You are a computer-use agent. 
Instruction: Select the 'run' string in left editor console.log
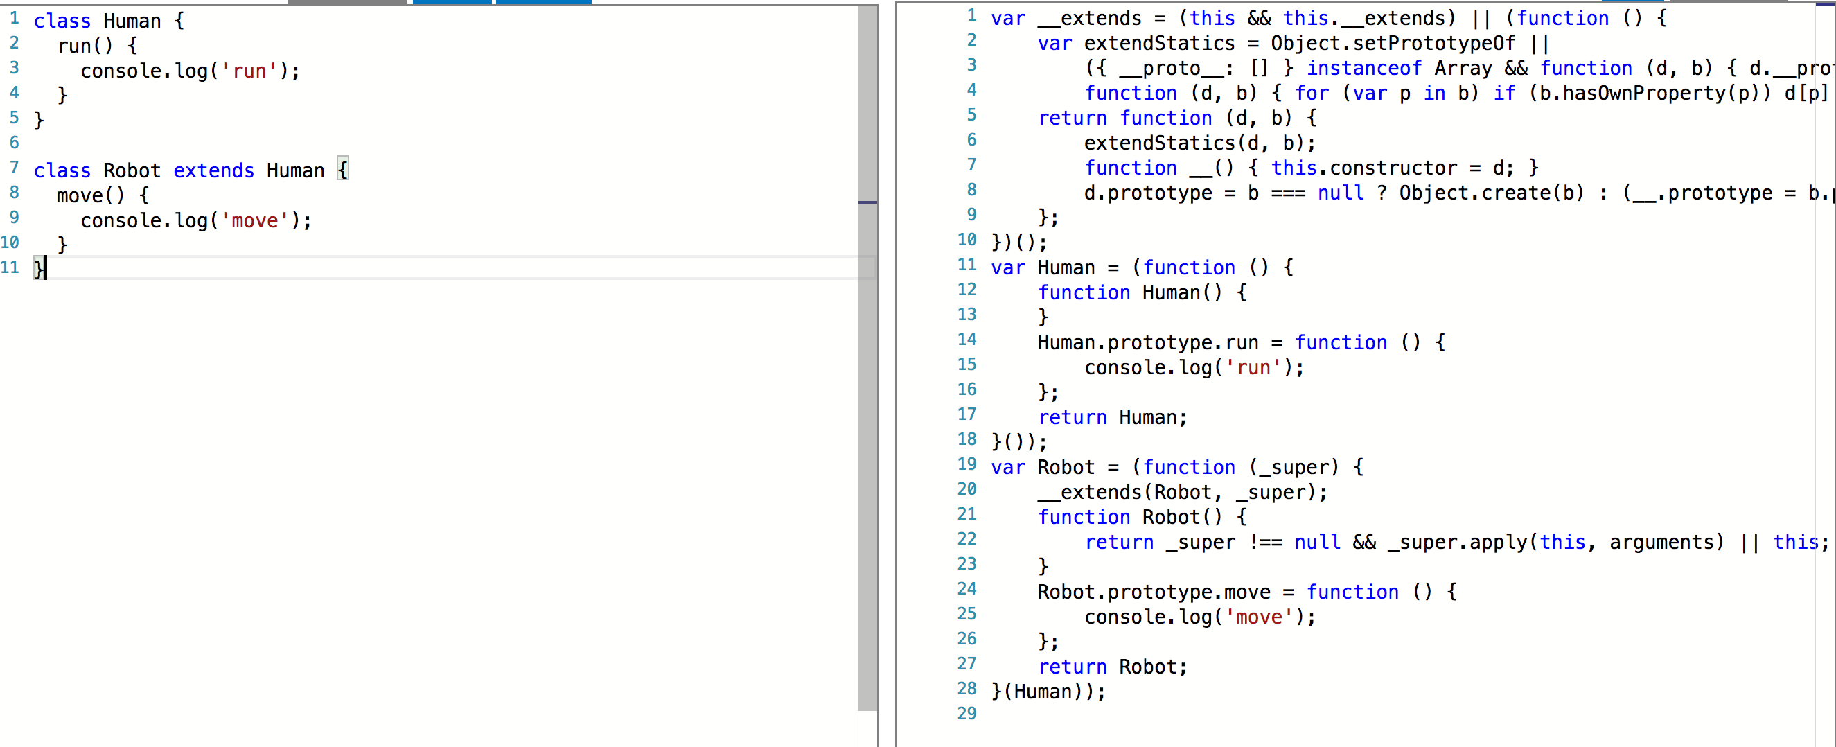coord(249,71)
